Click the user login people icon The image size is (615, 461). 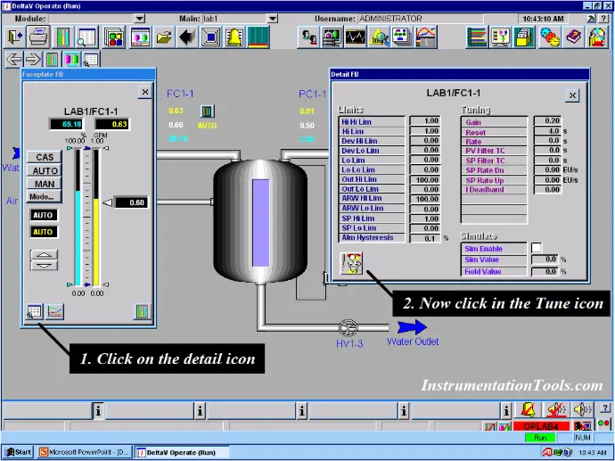(308, 37)
